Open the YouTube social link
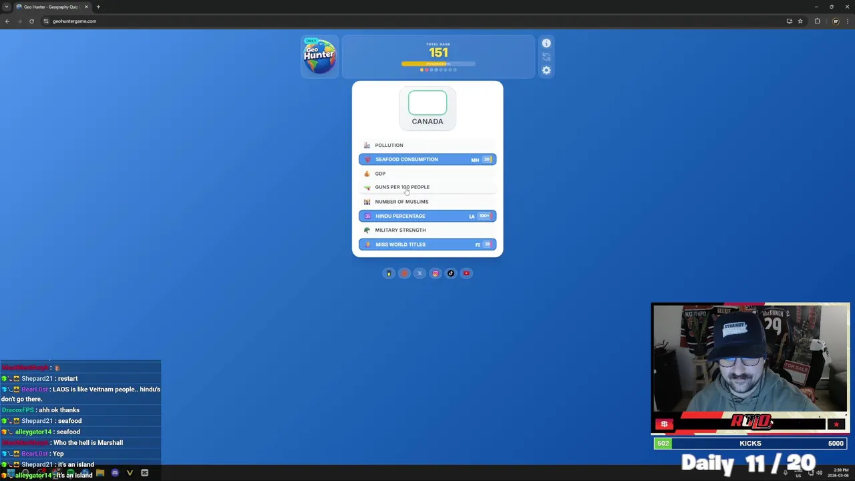 pos(466,273)
